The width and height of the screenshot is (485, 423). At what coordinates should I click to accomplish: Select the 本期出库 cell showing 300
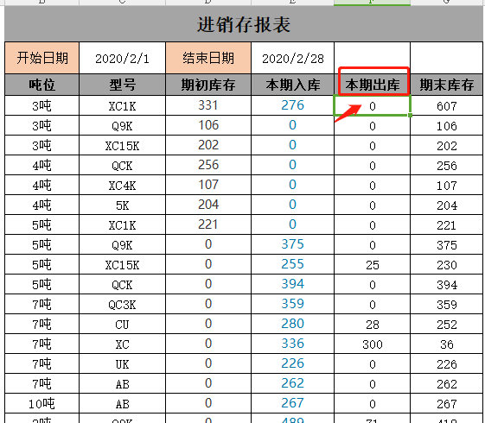click(372, 344)
